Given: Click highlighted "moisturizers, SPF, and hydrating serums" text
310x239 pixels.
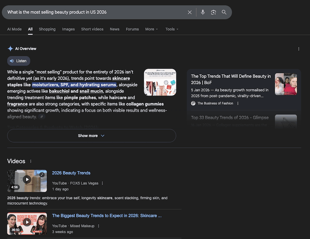Looking at the screenshot, I should [74, 85].
